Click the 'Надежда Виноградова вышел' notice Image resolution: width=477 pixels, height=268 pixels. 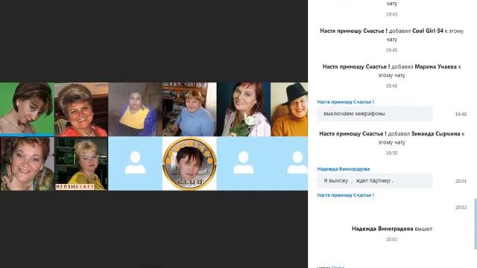[392, 229]
